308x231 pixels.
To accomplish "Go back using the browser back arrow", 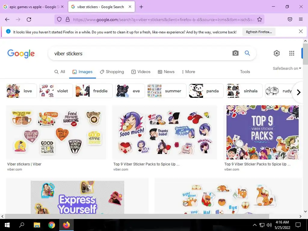I will coord(7,20).
